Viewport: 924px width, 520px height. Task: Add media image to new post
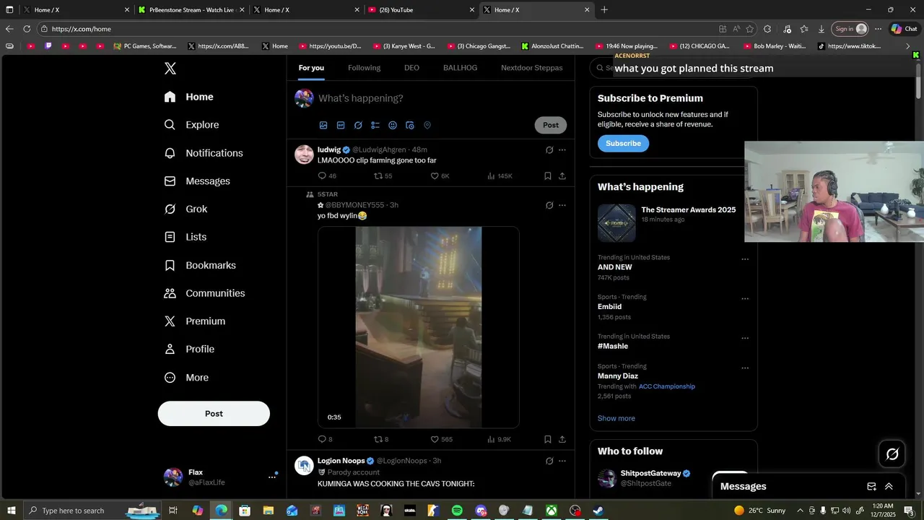[x=323, y=125]
